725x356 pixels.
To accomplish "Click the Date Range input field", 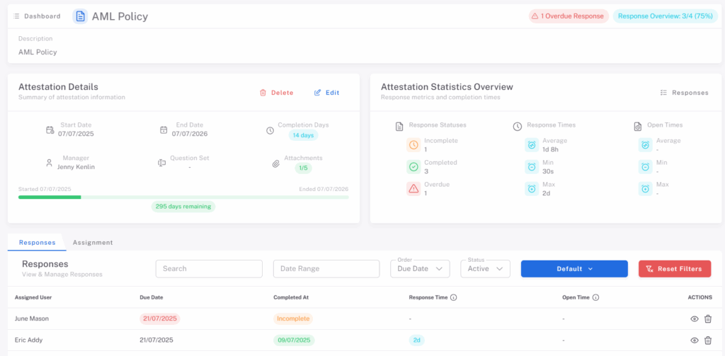I will pos(326,269).
